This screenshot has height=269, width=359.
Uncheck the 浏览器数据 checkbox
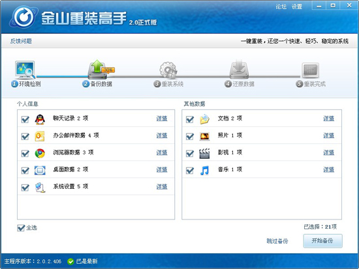[25, 153]
